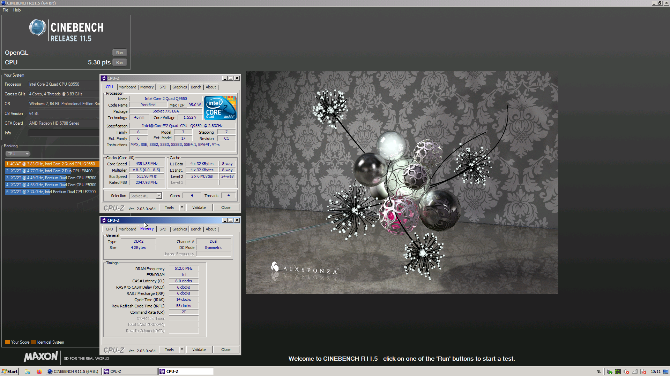The height and width of the screenshot is (376, 670).
Task: Click Close button in lower CPU-Z
Action: point(226,350)
